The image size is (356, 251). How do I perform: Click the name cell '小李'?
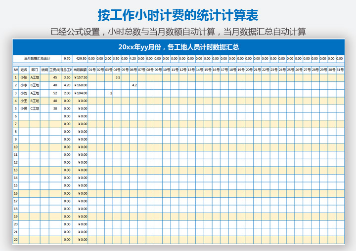[24, 85]
